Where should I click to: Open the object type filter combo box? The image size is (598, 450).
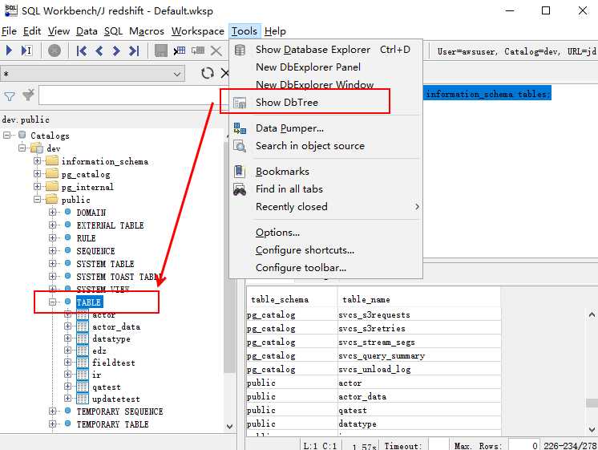point(93,74)
